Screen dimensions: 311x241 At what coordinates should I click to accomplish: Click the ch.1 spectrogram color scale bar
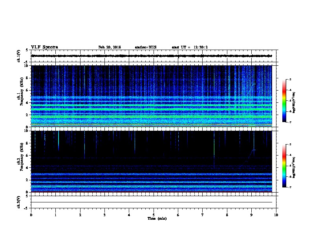click(284, 101)
